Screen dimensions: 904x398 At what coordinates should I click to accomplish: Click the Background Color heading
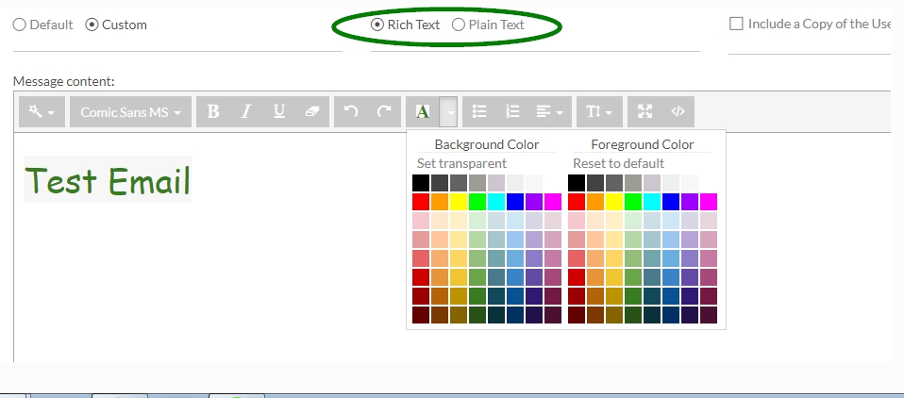(x=487, y=144)
